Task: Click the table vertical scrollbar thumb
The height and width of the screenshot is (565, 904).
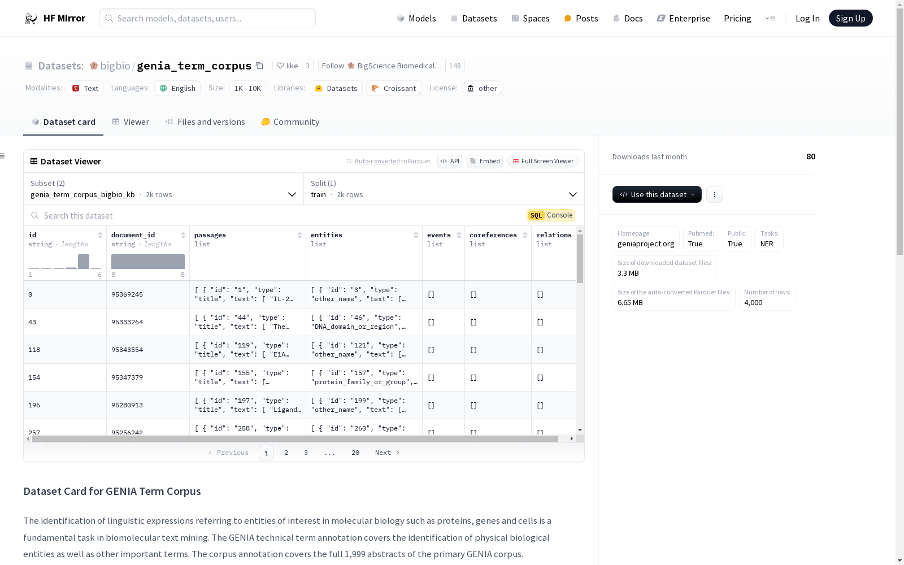Action: click(x=580, y=259)
